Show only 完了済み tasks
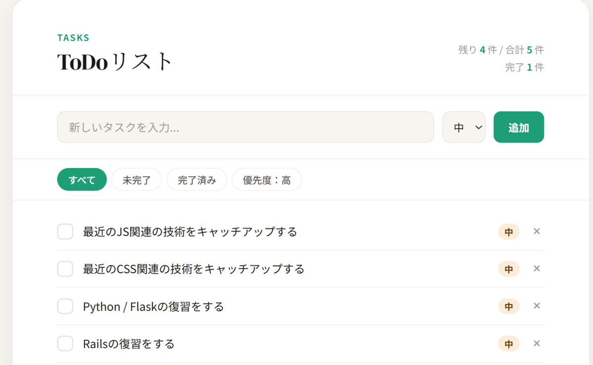The image size is (593, 365). pos(197,179)
